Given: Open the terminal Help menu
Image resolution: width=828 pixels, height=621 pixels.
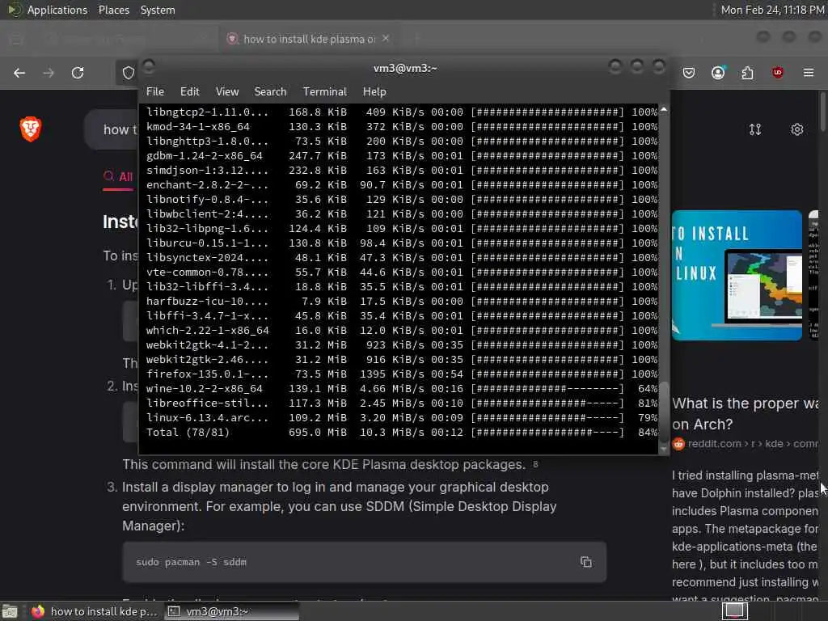Looking at the screenshot, I should 374,92.
